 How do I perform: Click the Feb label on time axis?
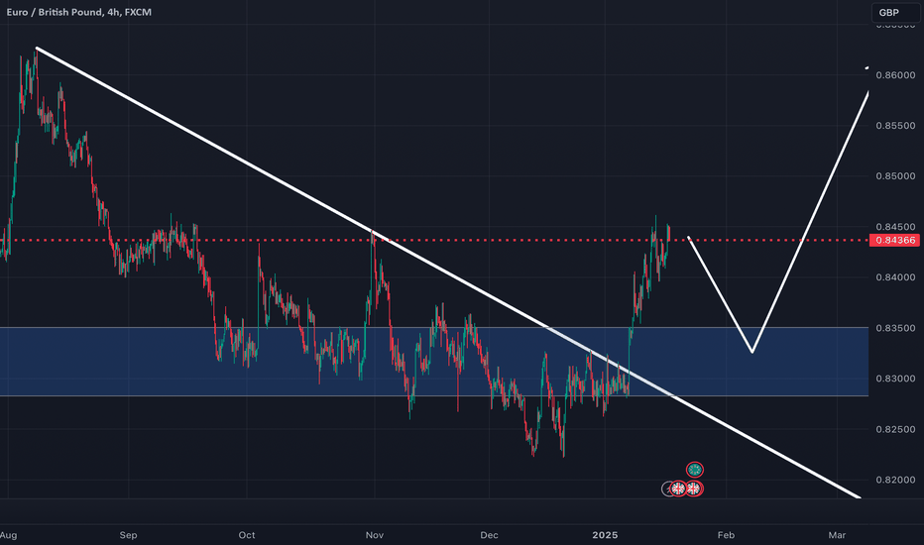click(x=726, y=535)
